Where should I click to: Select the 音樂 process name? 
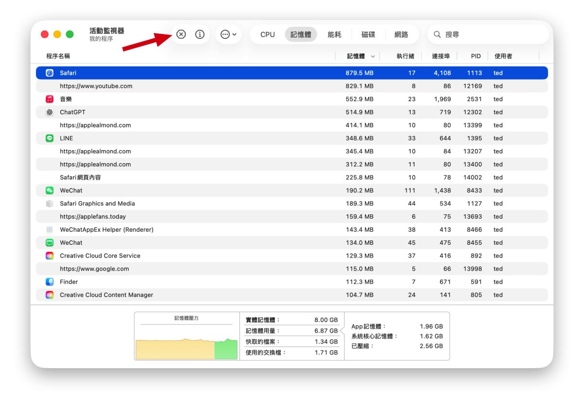66,99
